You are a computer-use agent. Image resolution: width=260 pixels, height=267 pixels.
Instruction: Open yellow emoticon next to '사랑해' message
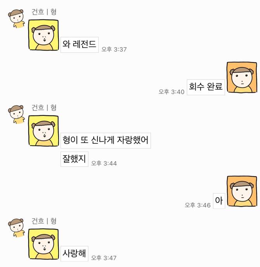[43, 244]
